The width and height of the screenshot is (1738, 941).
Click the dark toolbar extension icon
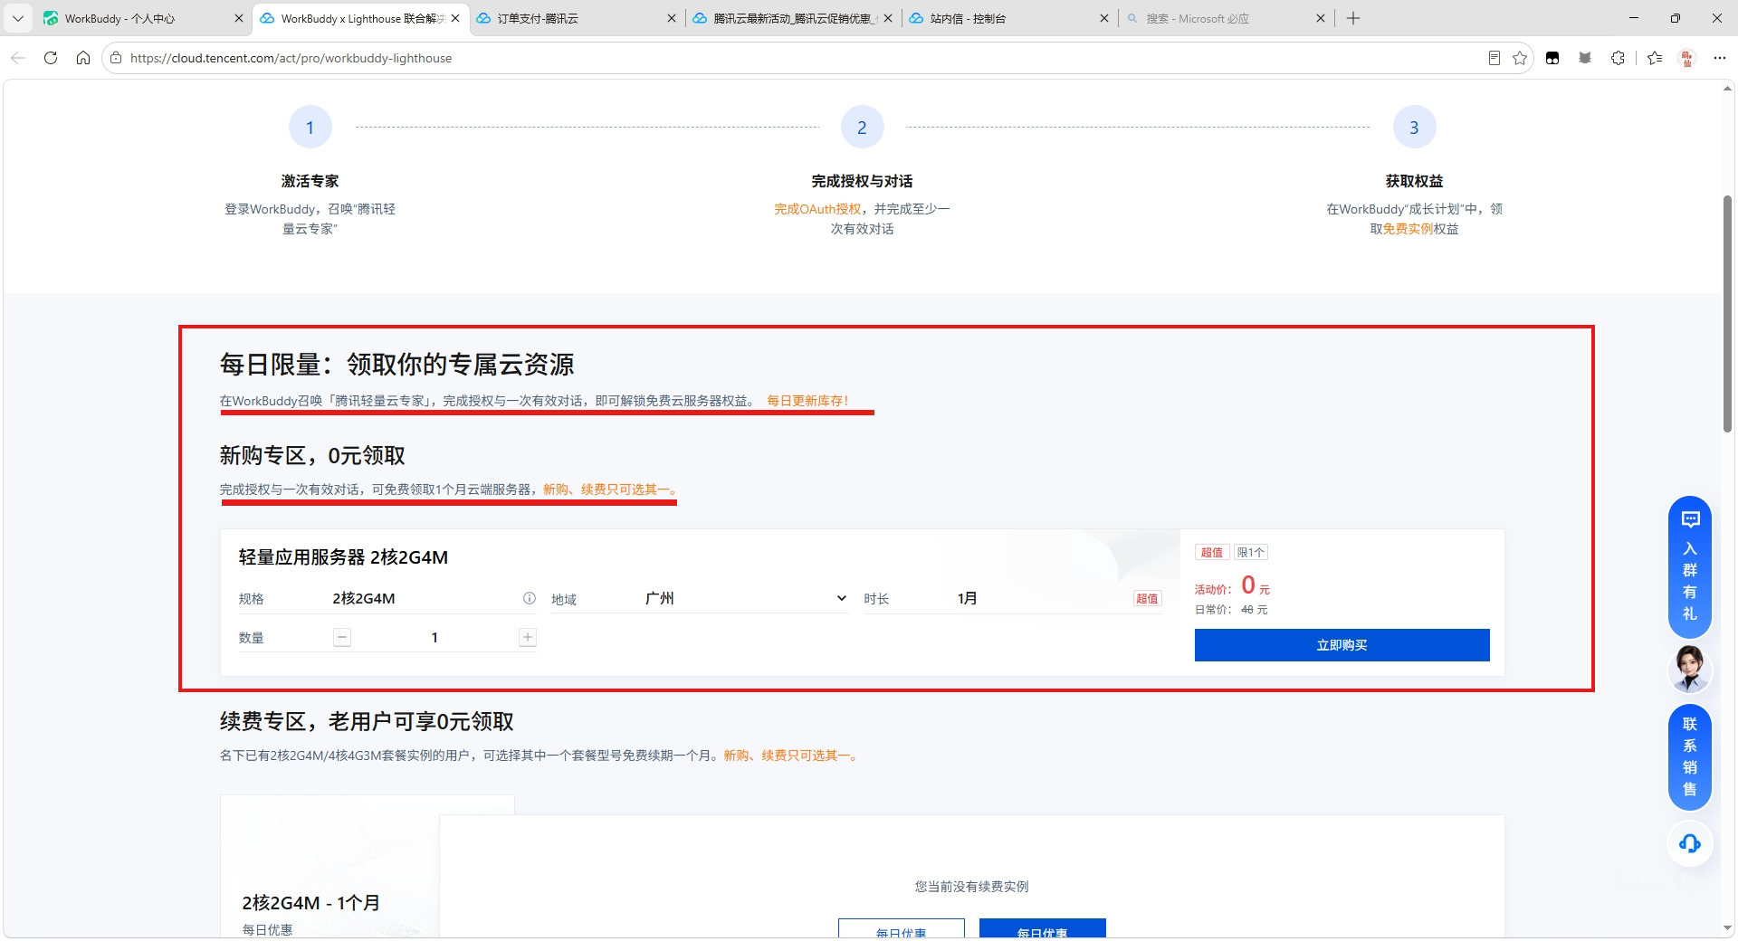tap(1552, 58)
